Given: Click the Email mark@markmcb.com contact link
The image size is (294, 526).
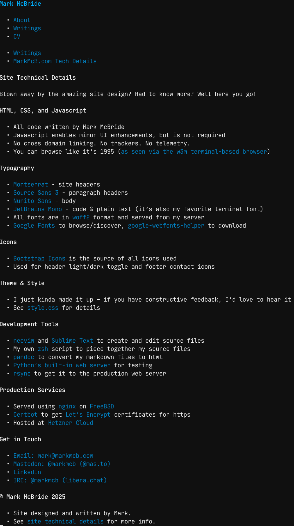Looking at the screenshot, I should (53, 456).
